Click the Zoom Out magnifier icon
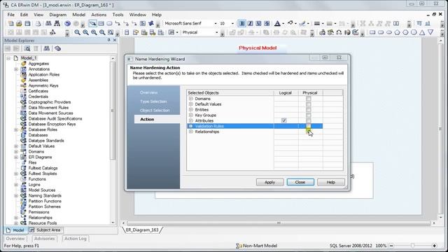 point(77,33)
